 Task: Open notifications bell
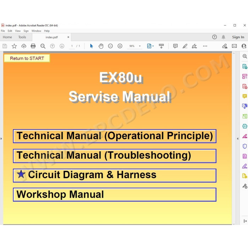tap(223, 37)
